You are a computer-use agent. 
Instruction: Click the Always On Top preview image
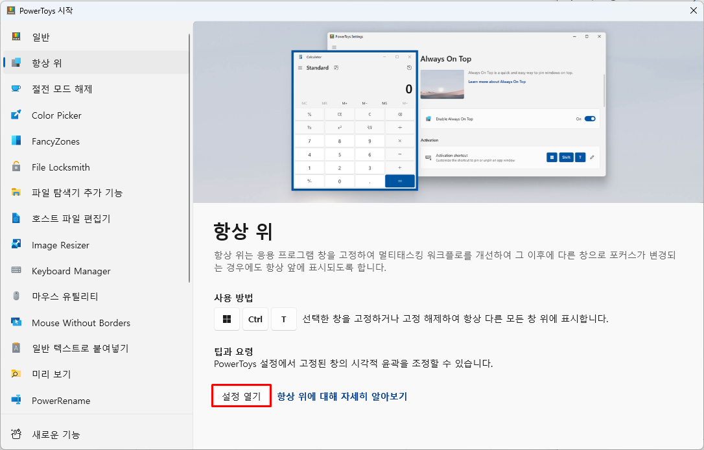pos(448,112)
